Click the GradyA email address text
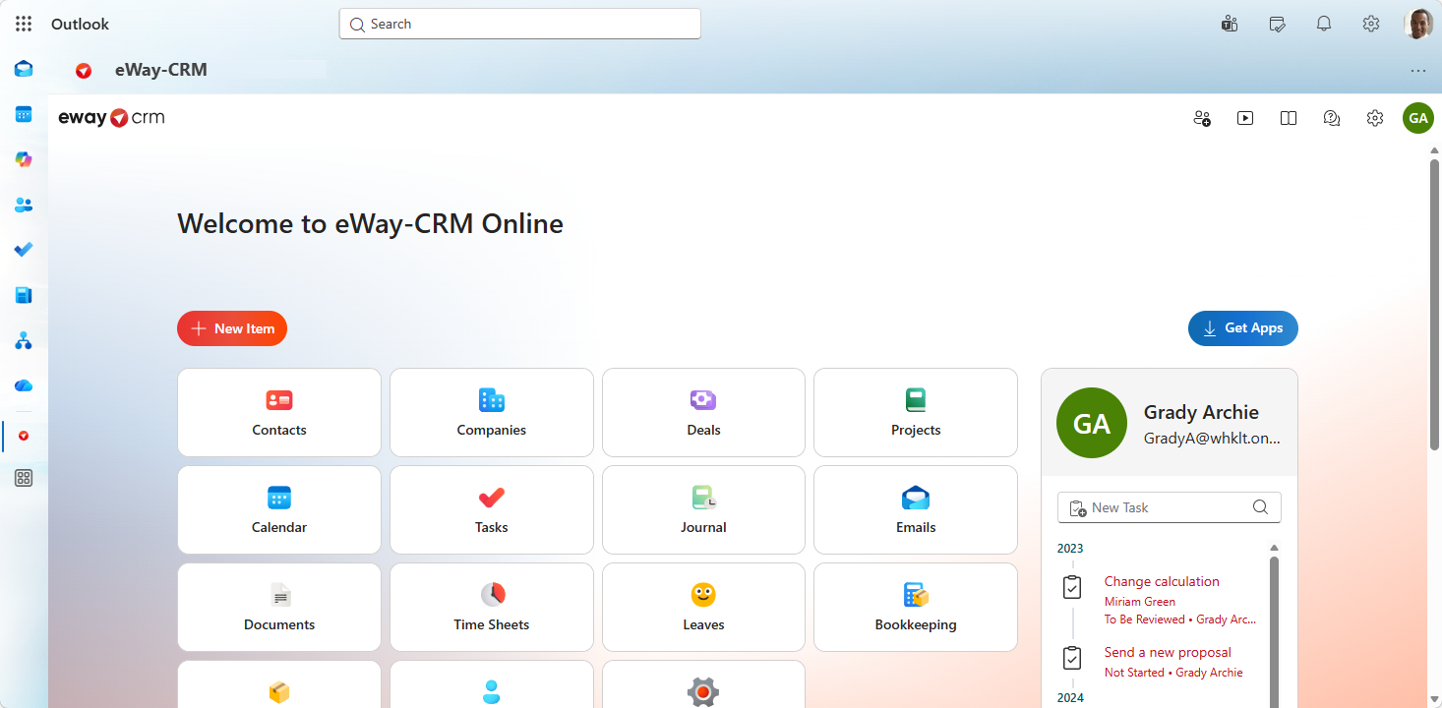 coord(1212,439)
